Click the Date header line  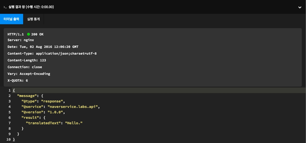click(43, 47)
